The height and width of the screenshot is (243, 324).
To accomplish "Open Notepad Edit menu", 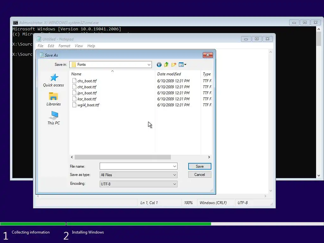I will pos(51,46).
